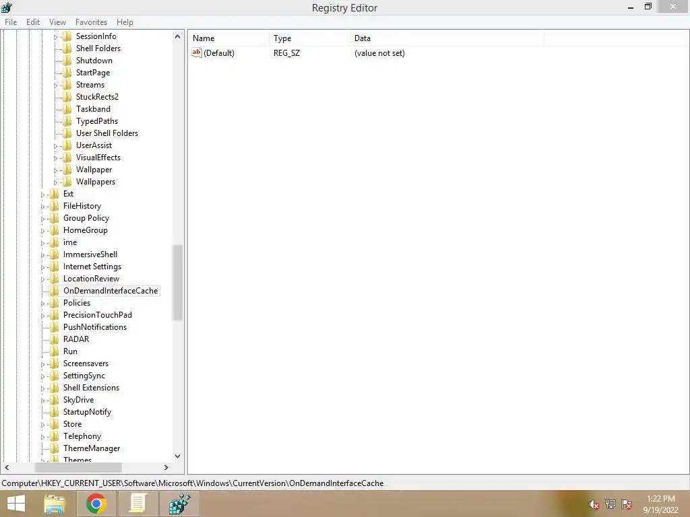Select the StartupNotify key
The height and width of the screenshot is (517, 690).
[87, 412]
